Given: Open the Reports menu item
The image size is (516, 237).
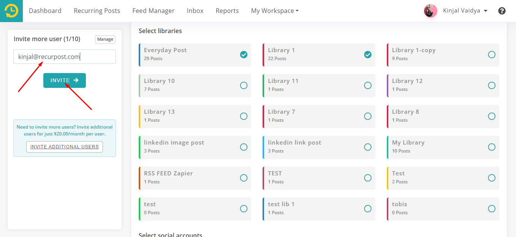Looking at the screenshot, I should pyautogui.click(x=227, y=11).
